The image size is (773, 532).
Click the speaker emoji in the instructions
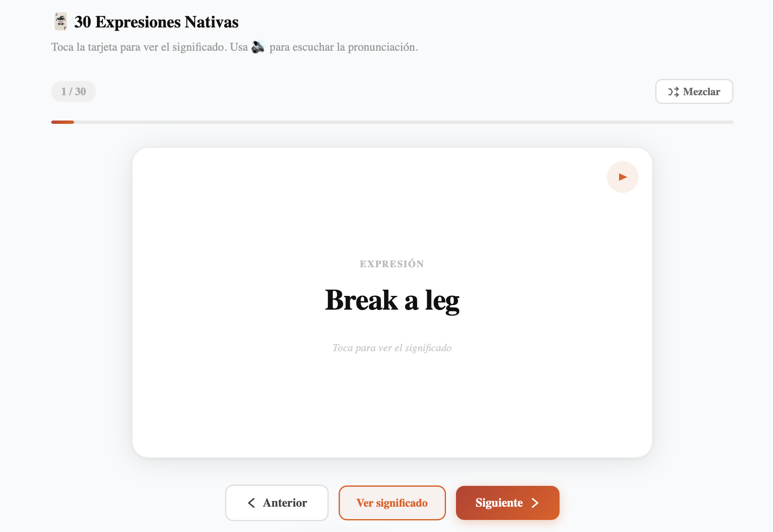tap(258, 47)
